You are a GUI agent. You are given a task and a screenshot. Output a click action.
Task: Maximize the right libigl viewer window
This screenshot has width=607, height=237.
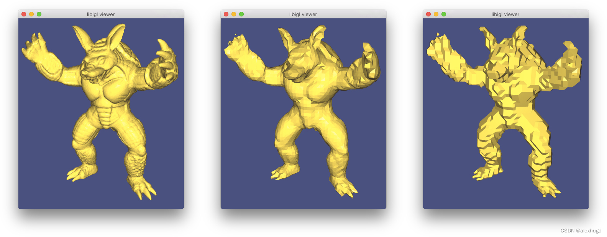tap(444, 14)
